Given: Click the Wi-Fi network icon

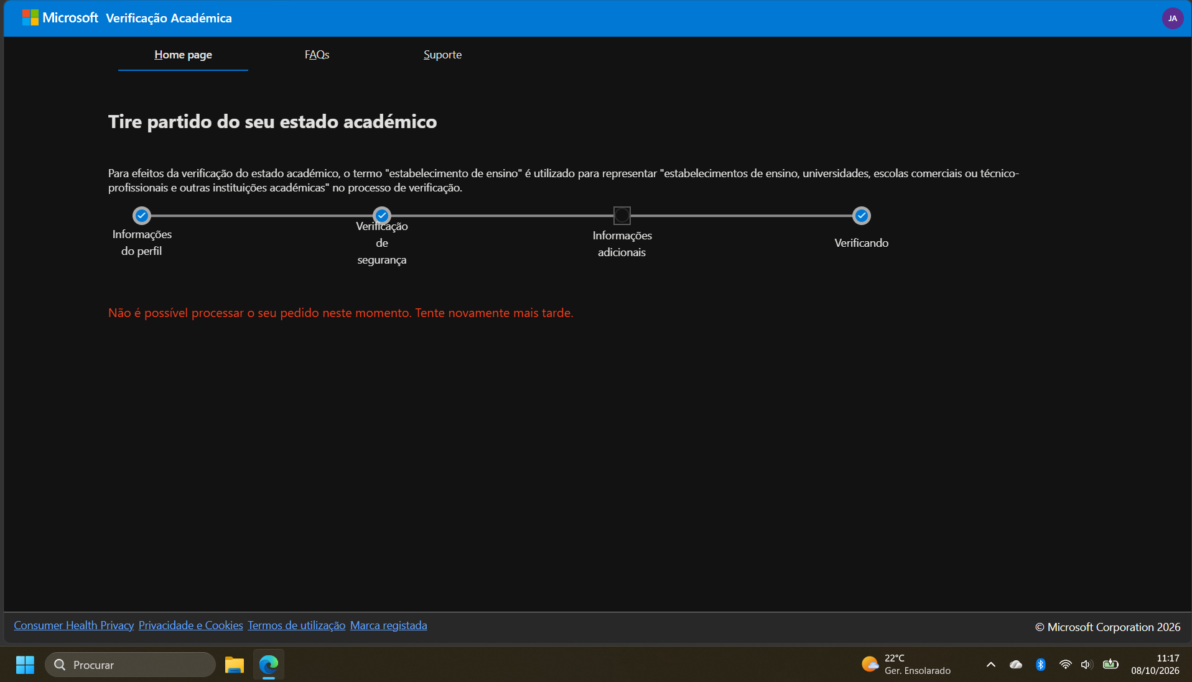Looking at the screenshot, I should pos(1065,665).
